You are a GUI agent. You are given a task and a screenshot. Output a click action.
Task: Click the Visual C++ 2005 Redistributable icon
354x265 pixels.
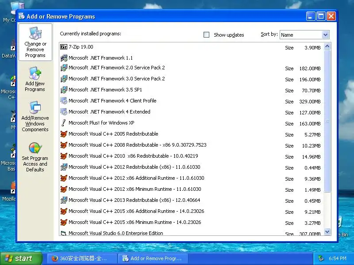point(64,134)
